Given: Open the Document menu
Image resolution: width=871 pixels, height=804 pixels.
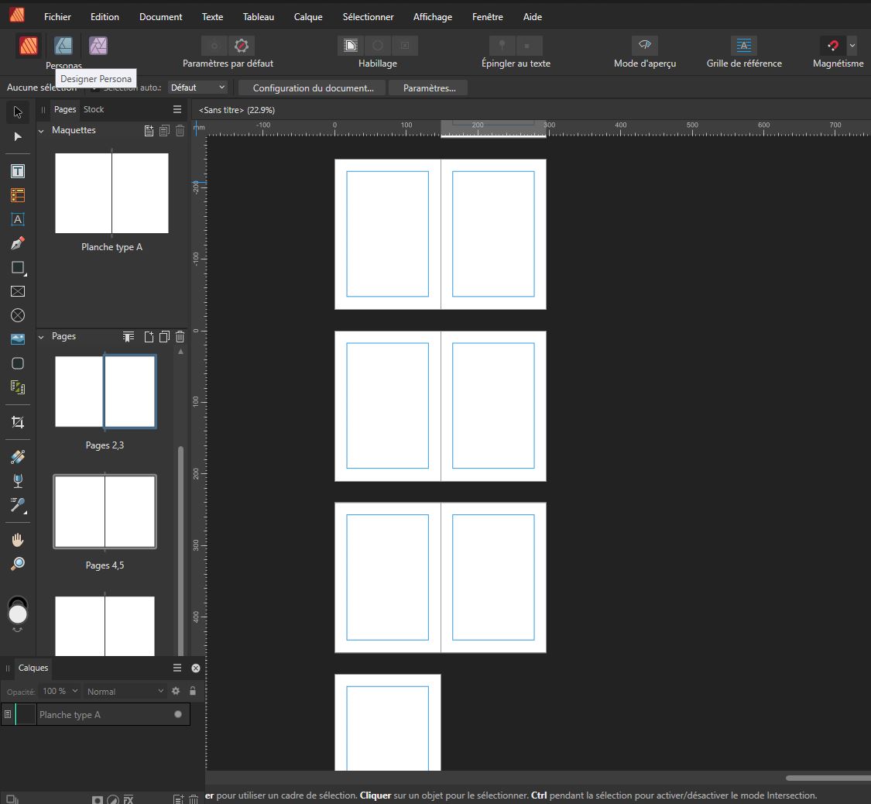Looking at the screenshot, I should click(x=160, y=17).
